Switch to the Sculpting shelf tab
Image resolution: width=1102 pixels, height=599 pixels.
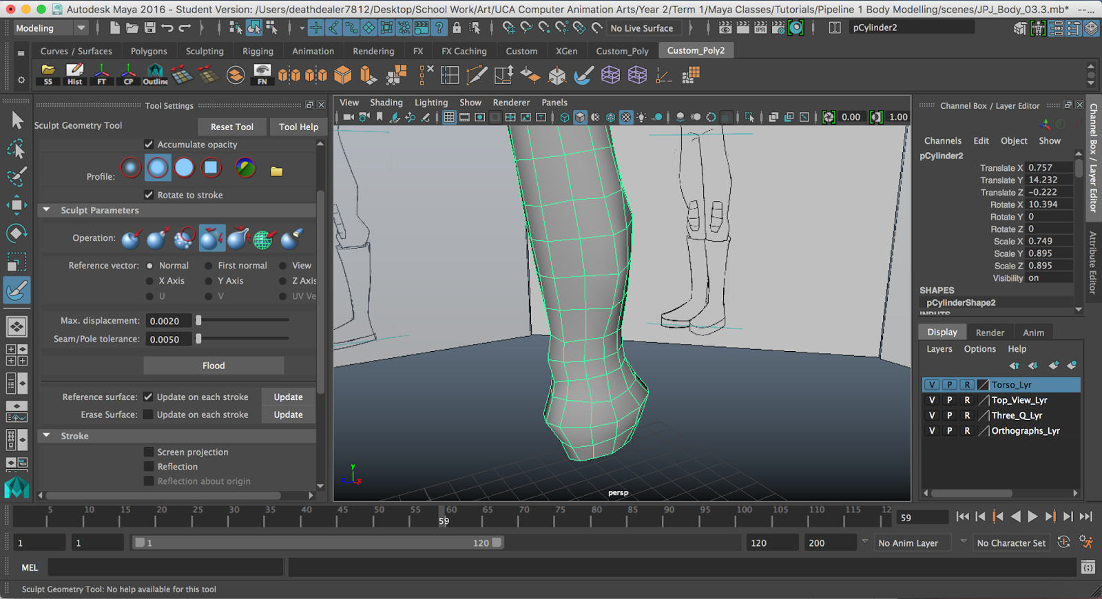(205, 51)
